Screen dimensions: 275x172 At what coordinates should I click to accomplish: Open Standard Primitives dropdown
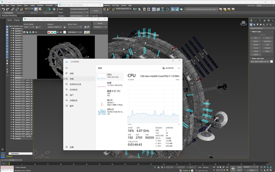click(262, 28)
